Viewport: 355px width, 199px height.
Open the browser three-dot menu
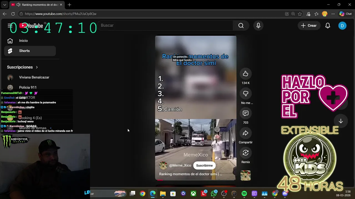(333, 14)
